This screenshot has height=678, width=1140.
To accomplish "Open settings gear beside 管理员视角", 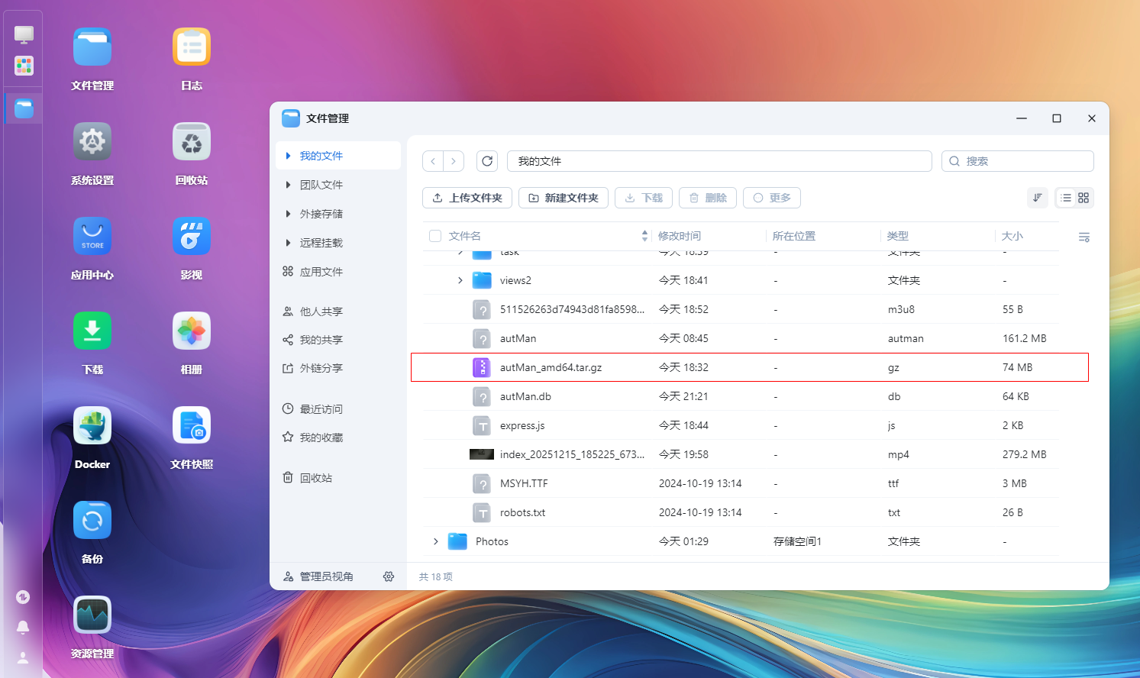I will (389, 576).
